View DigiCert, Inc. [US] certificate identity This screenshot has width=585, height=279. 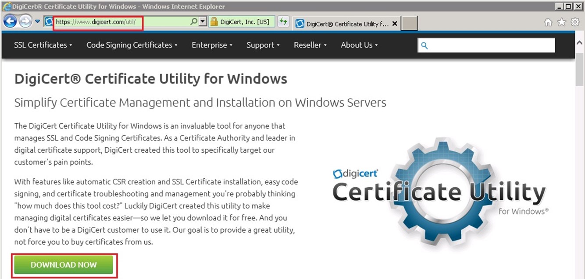245,21
